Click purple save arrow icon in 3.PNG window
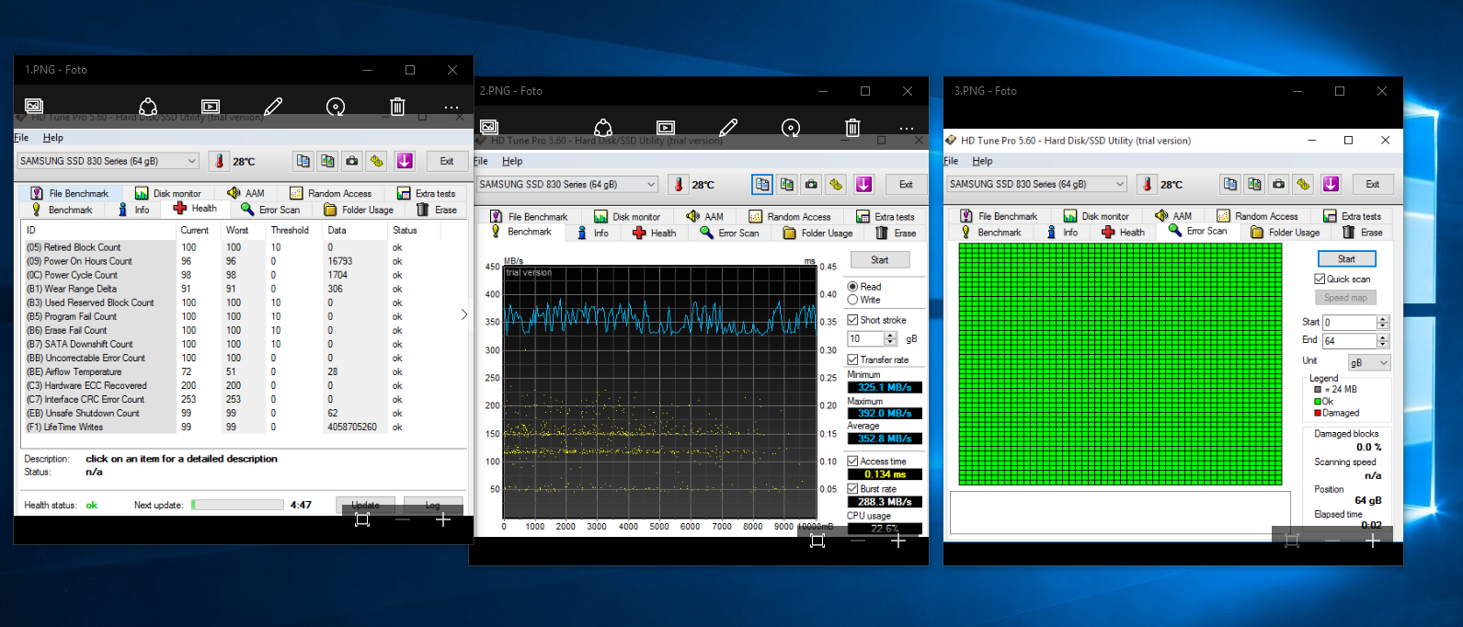The width and height of the screenshot is (1463, 627). tap(1331, 184)
